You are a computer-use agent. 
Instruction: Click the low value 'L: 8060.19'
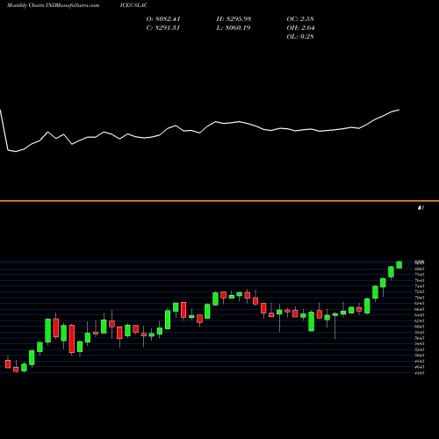234,28
